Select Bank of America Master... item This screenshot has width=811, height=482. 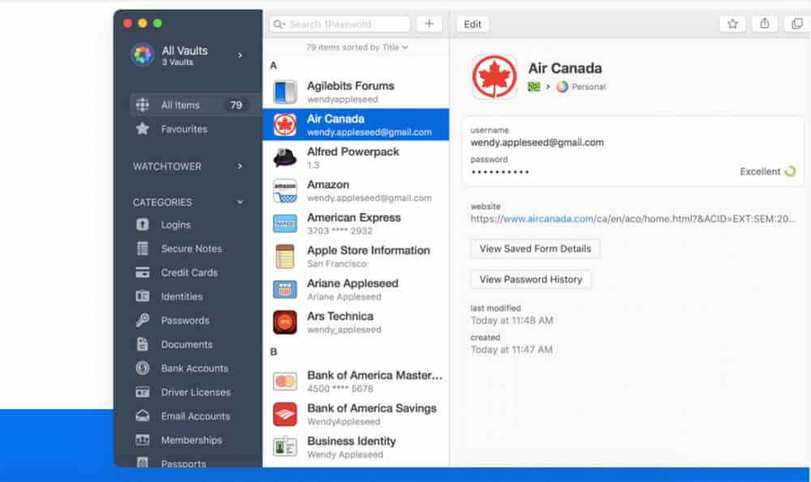tap(356, 381)
